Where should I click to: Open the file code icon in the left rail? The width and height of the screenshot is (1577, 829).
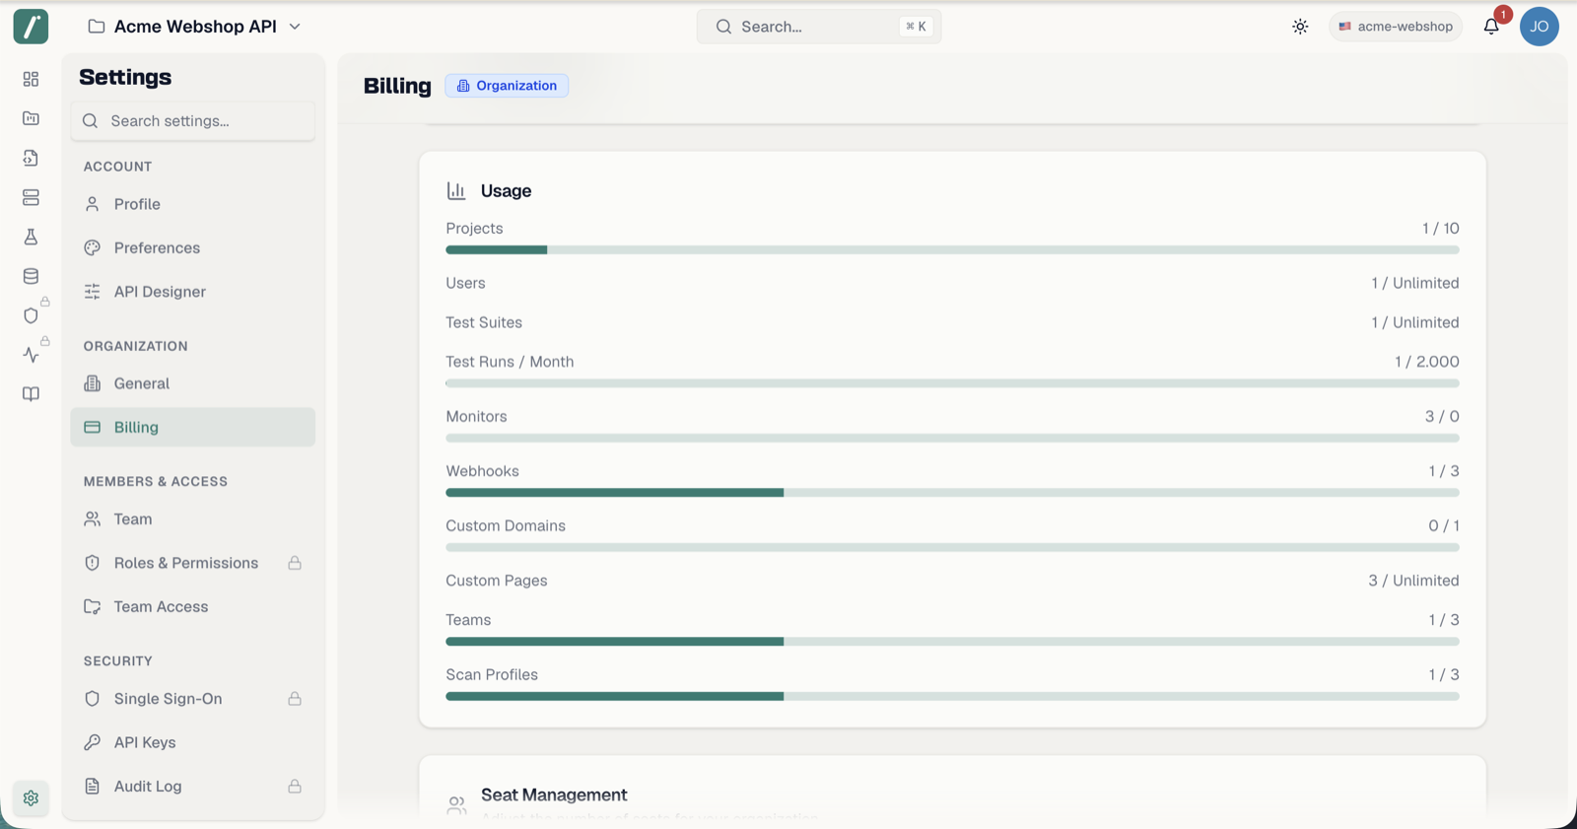31,158
